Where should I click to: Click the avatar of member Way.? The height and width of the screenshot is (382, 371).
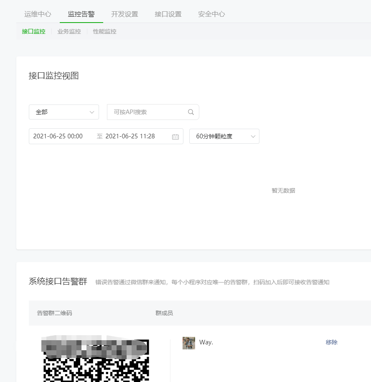click(x=189, y=343)
